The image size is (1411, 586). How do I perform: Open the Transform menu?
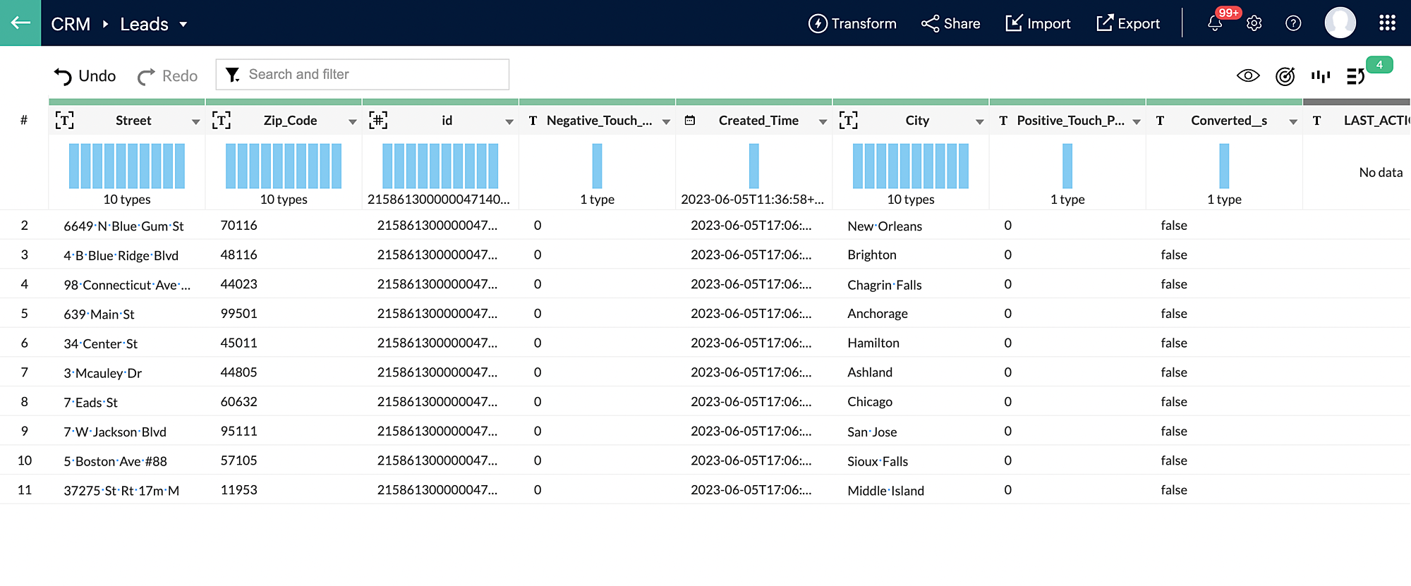[x=852, y=24]
